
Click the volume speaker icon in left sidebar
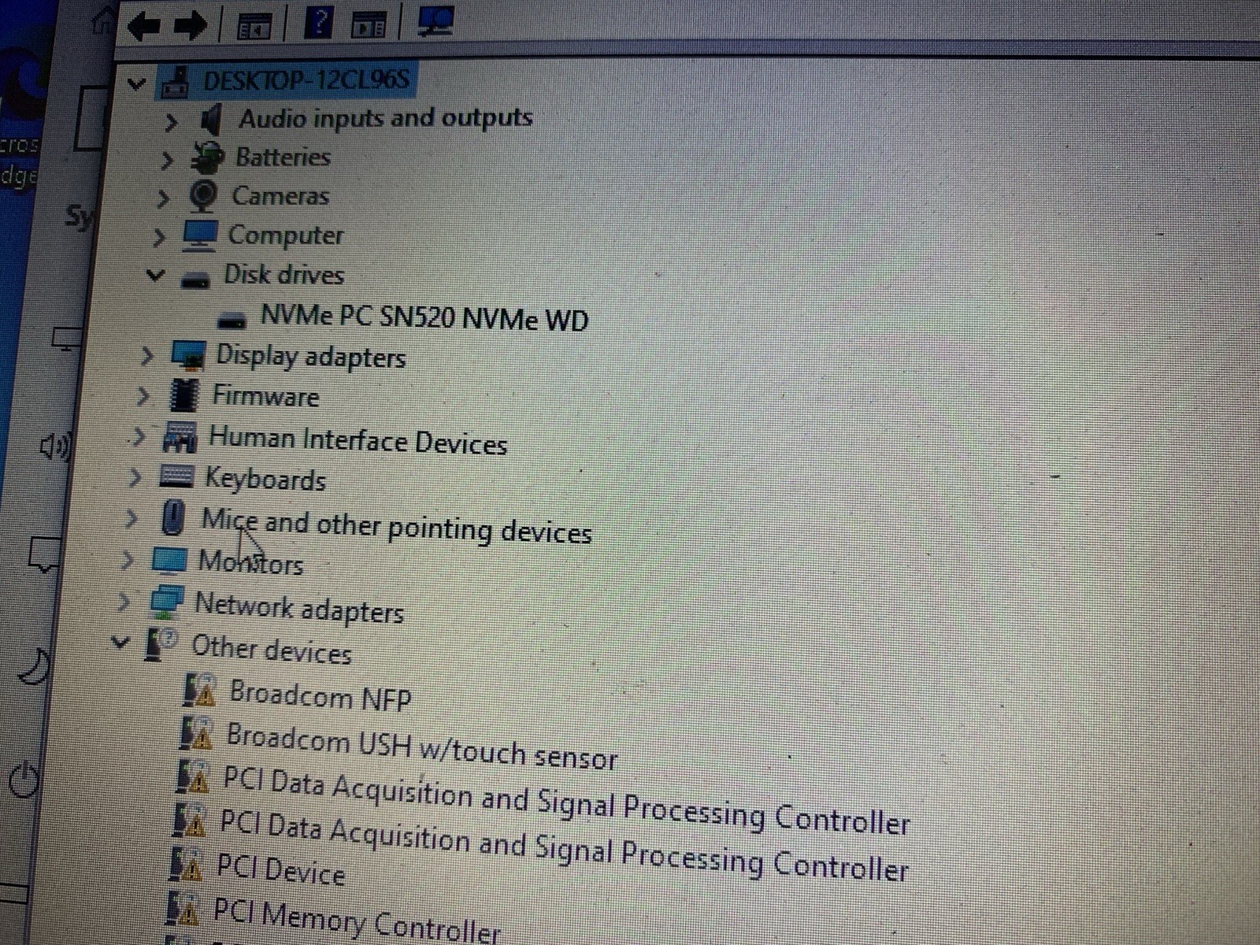click(55, 447)
